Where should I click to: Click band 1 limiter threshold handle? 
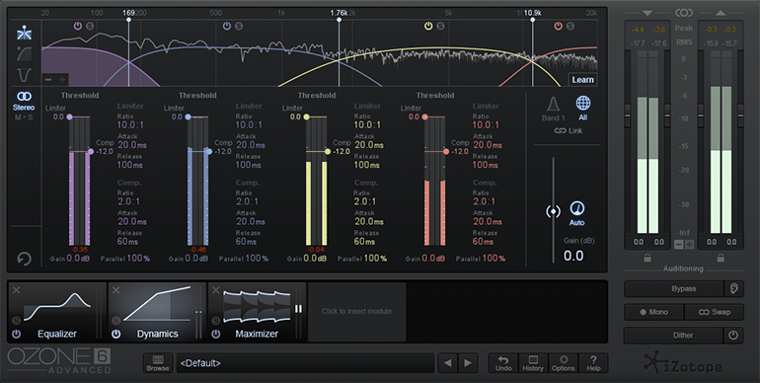coord(69,116)
